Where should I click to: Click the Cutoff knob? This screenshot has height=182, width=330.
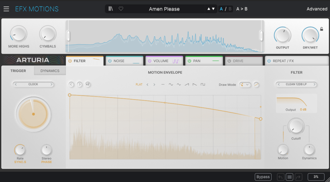coord(296,126)
